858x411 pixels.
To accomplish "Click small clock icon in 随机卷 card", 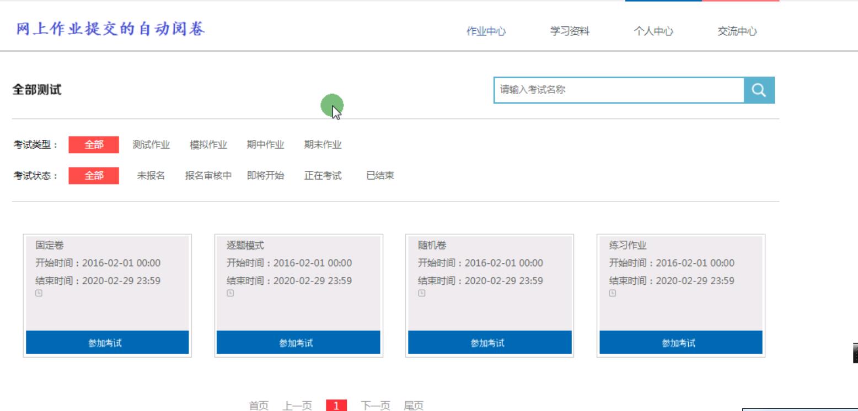I will click(x=421, y=294).
